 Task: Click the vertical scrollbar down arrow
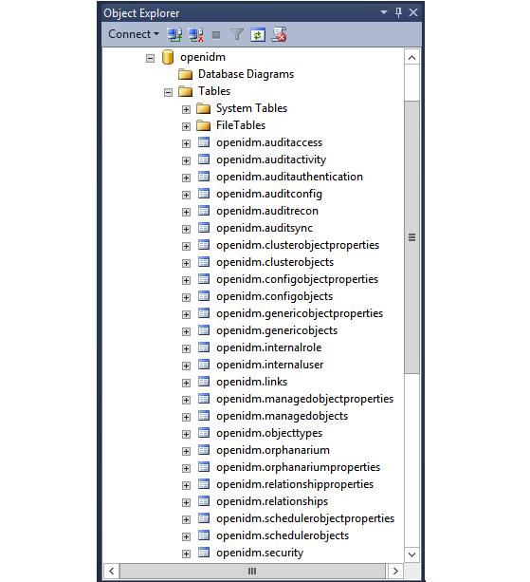(411, 554)
